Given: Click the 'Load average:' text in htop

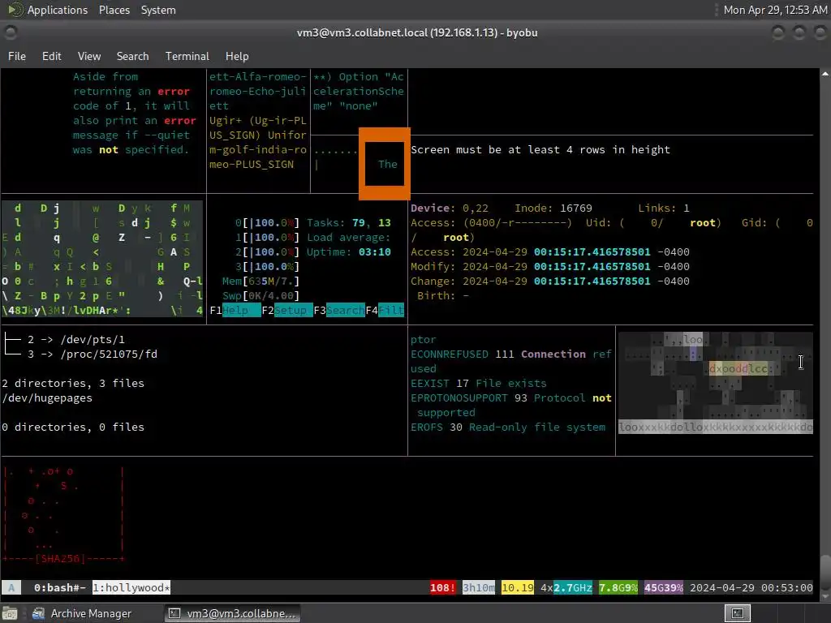Looking at the screenshot, I should [x=349, y=238].
